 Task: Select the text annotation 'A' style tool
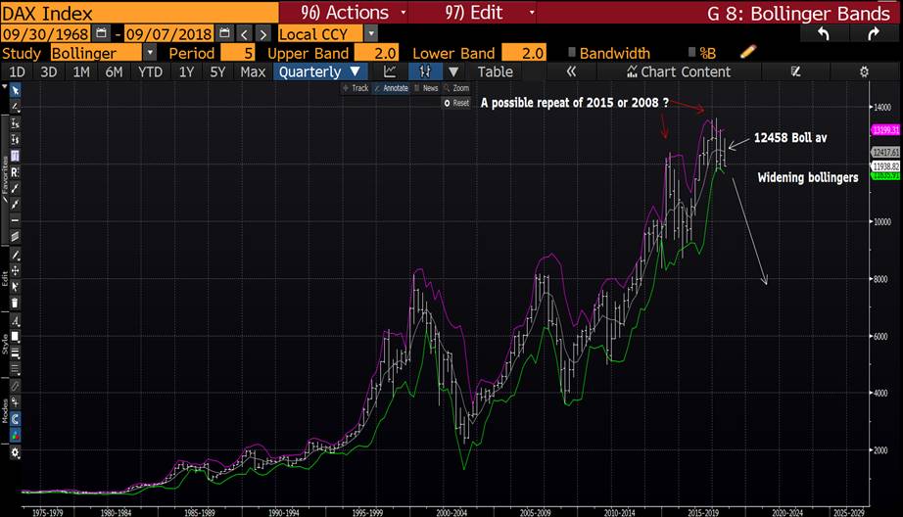(x=15, y=321)
